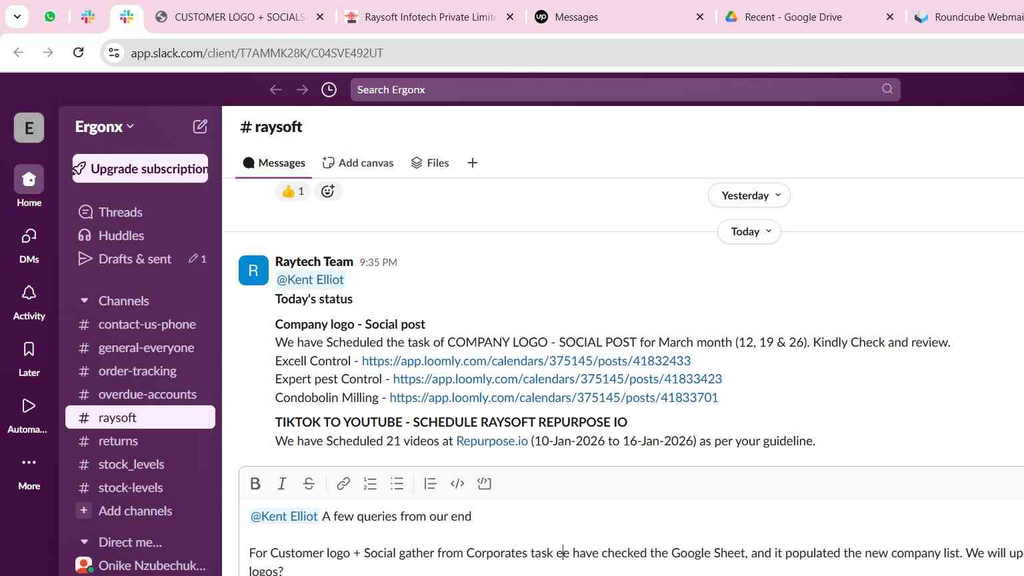Go to Slack Home

29,187
